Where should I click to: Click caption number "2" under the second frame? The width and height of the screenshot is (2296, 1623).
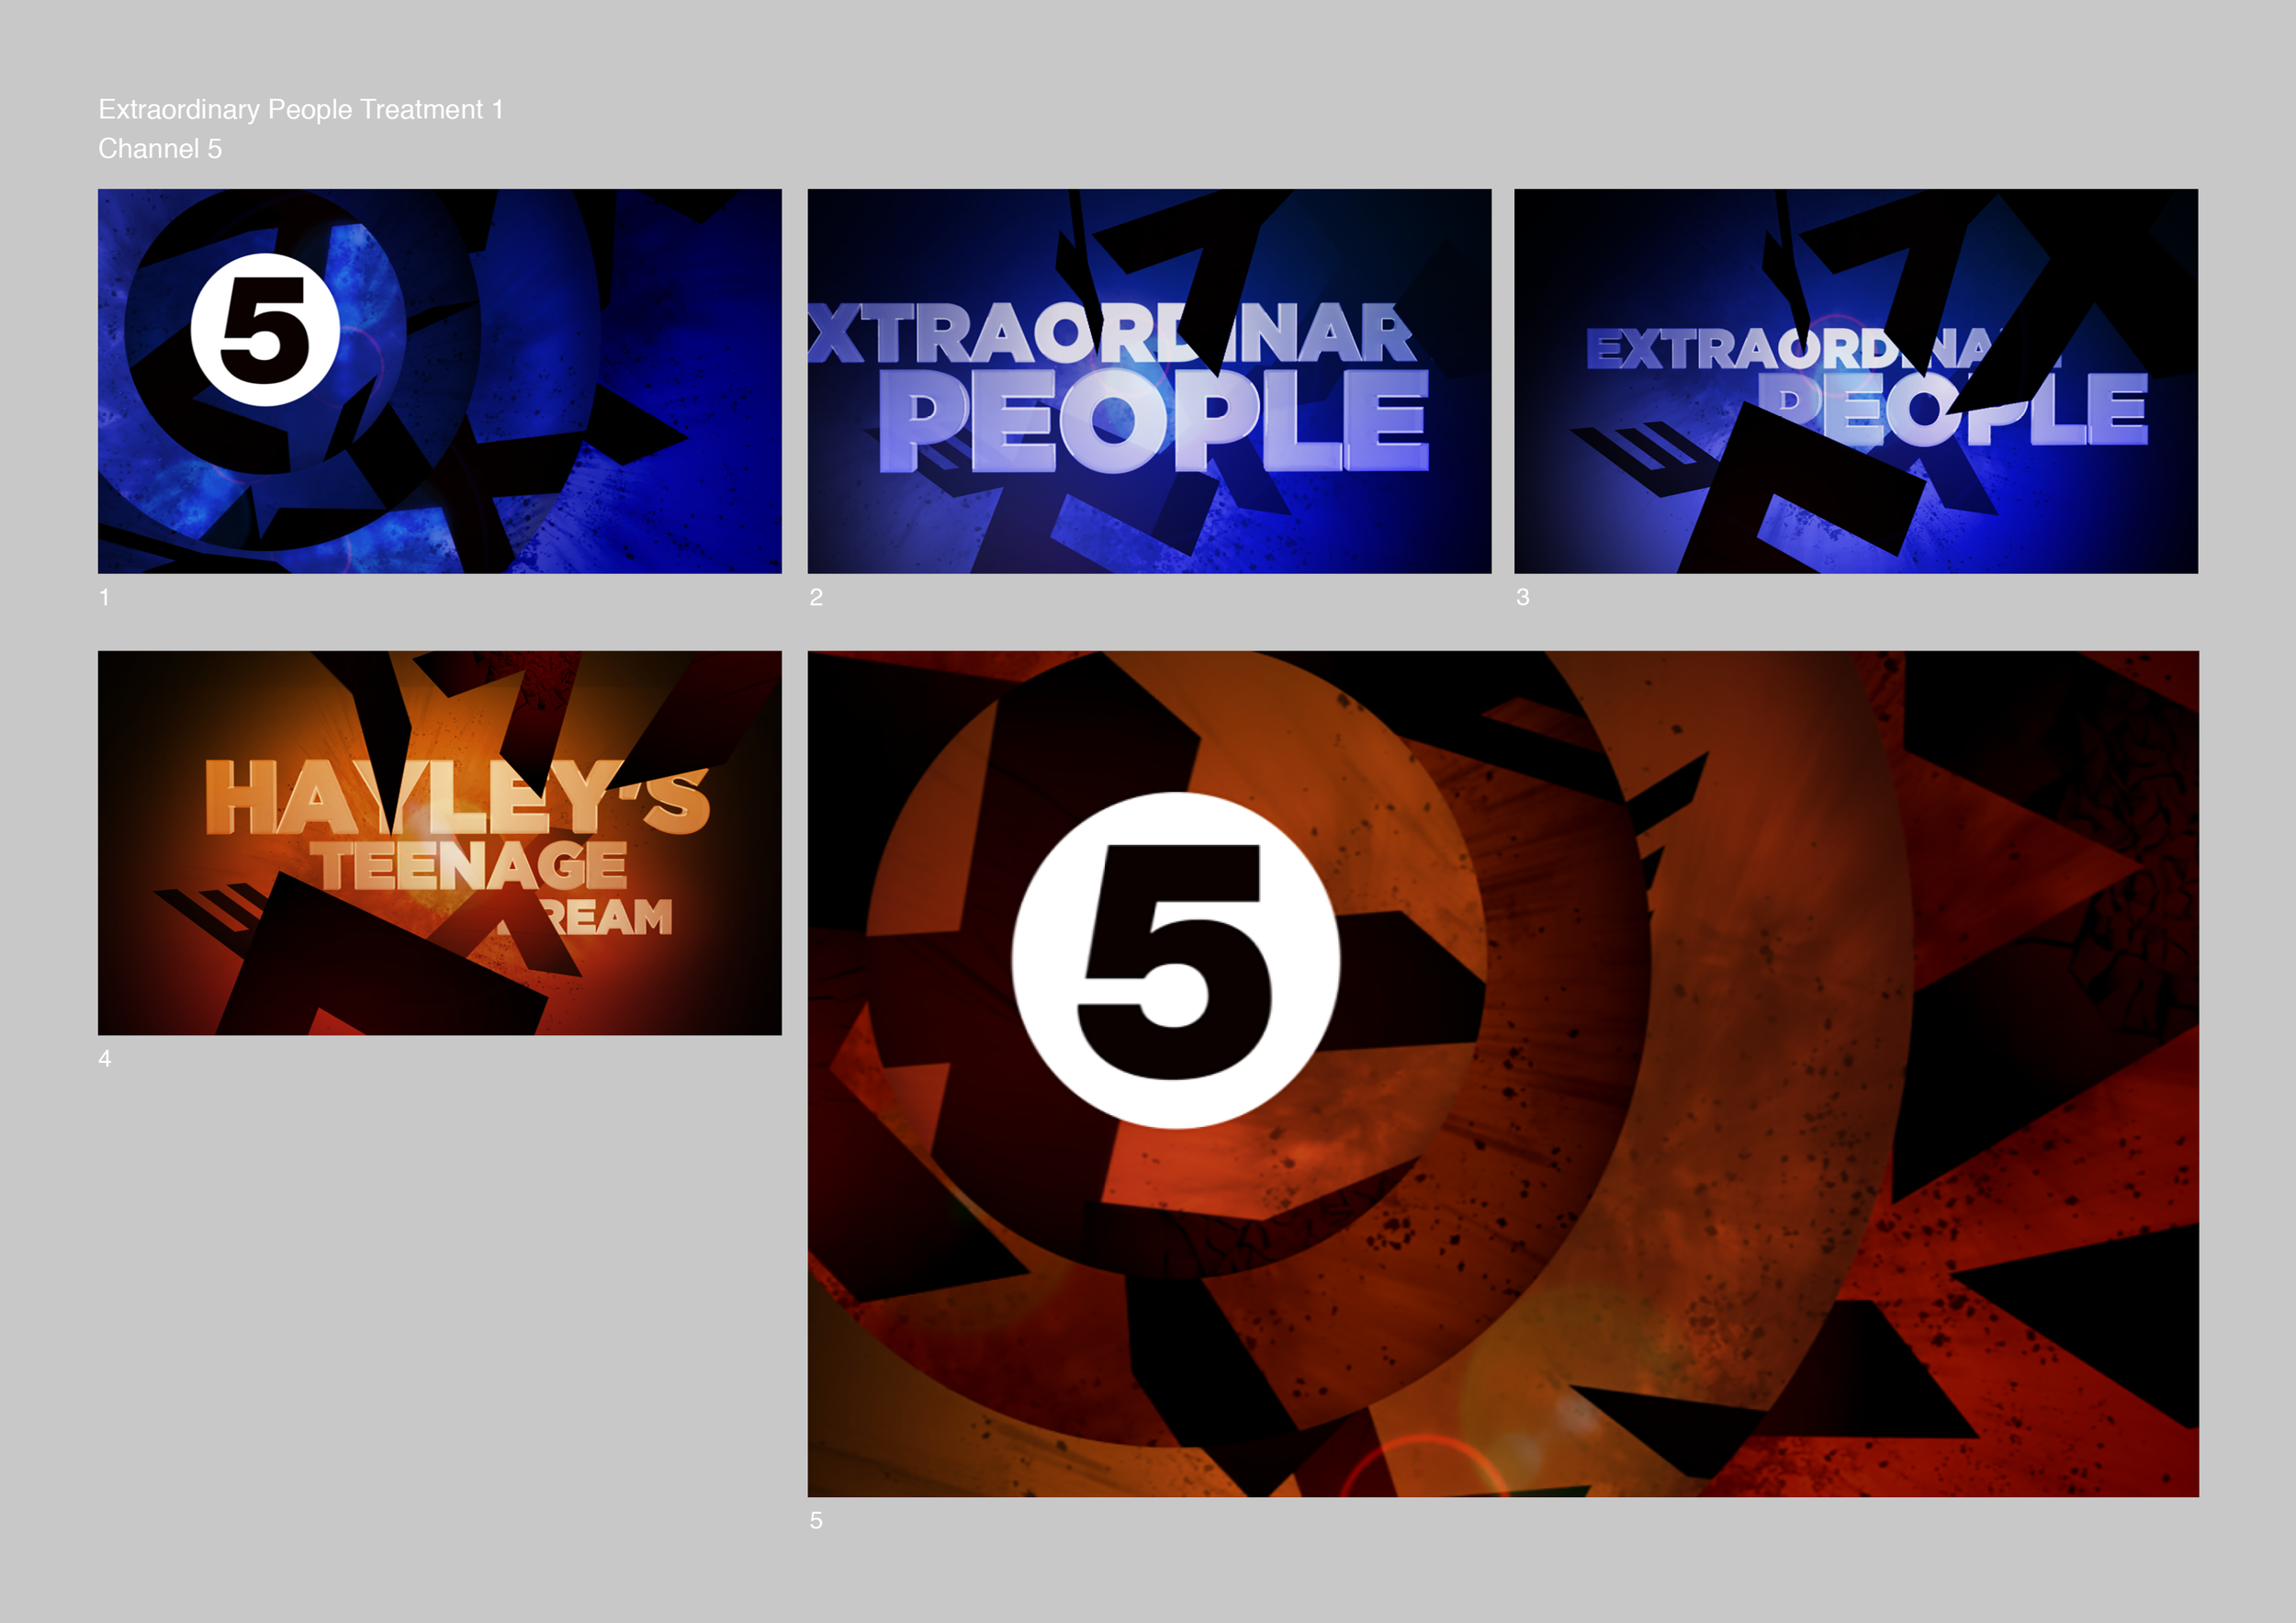click(816, 598)
